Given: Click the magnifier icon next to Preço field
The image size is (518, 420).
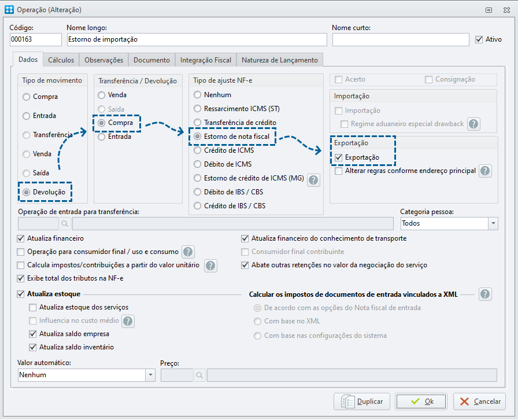Looking at the screenshot, I should click(199, 375).
